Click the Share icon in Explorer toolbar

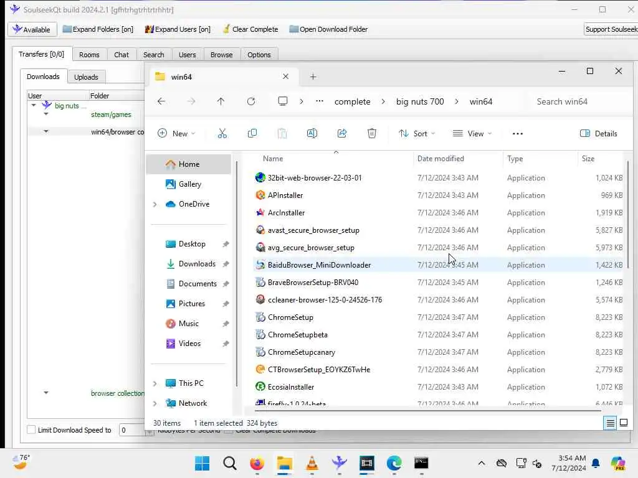point(342,133)
